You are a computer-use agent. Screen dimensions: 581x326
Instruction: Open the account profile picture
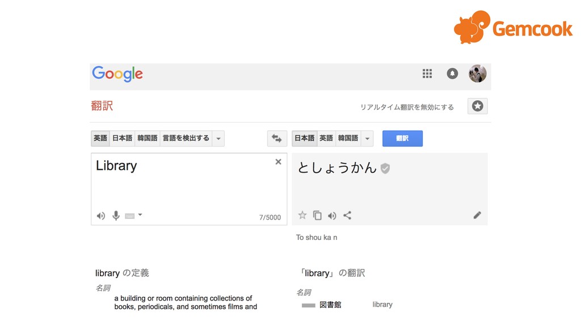[477, 73]
